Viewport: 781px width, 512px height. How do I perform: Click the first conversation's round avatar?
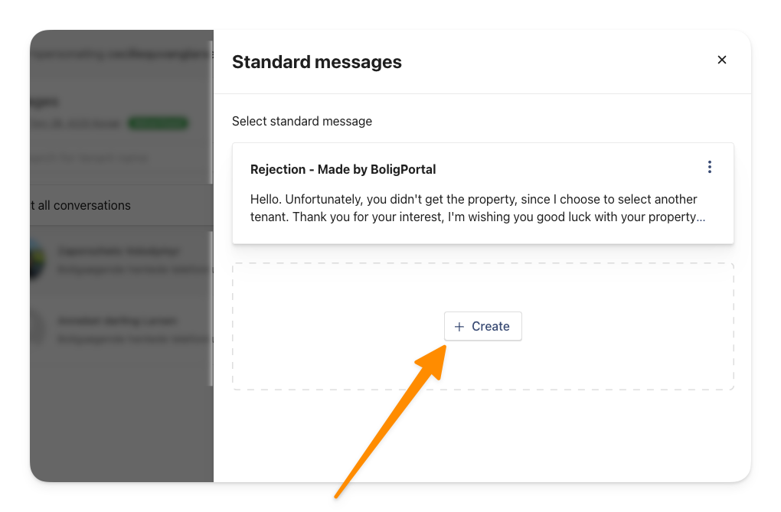[x=37, y=260]
